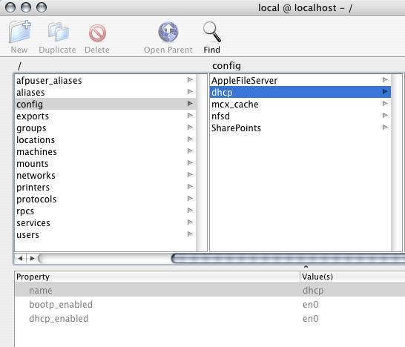The width and height of the screenshot is (405, 347).
Task: Select the bootp_enabled property row
Action: coord(210,305)
